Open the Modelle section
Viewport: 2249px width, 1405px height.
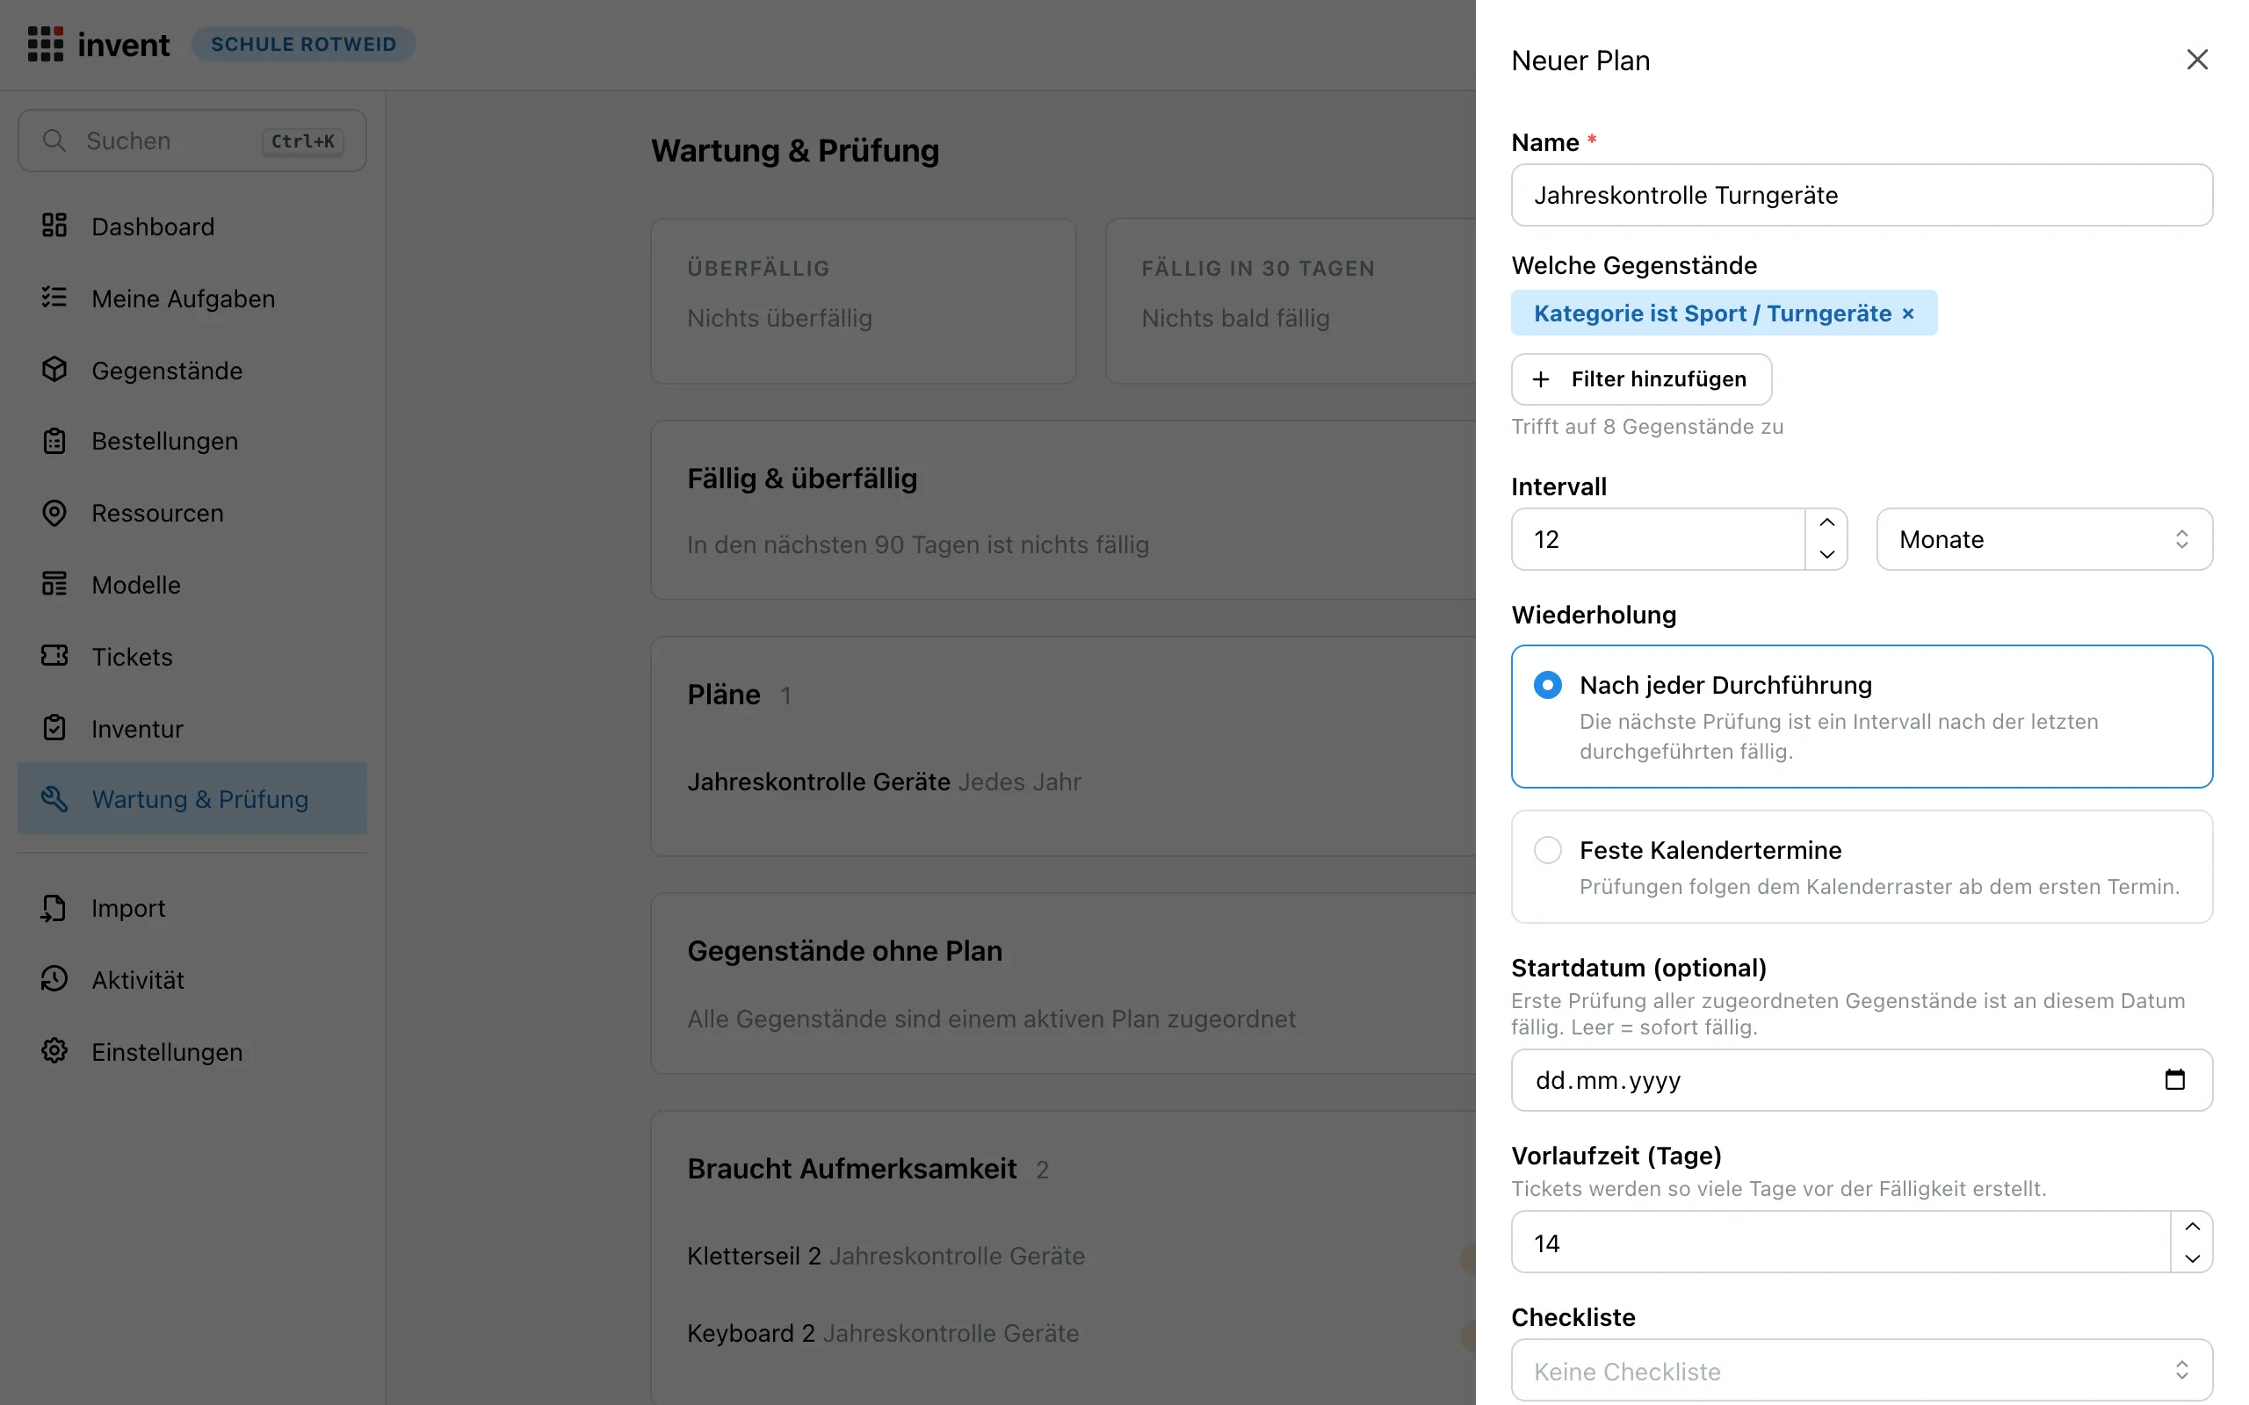(x=192, y=585)
